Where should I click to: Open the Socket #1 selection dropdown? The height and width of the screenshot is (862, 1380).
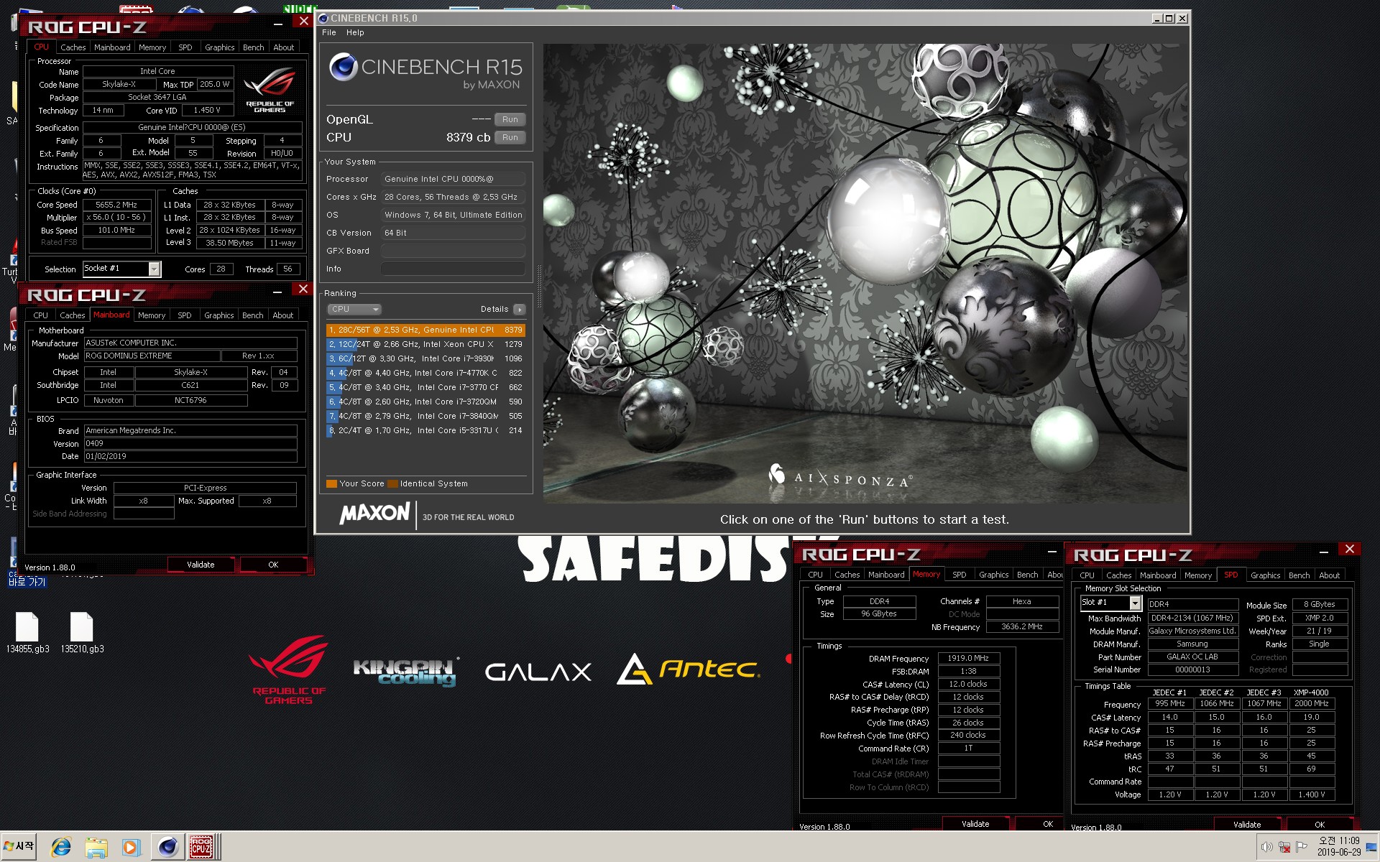tap(154, 269)
